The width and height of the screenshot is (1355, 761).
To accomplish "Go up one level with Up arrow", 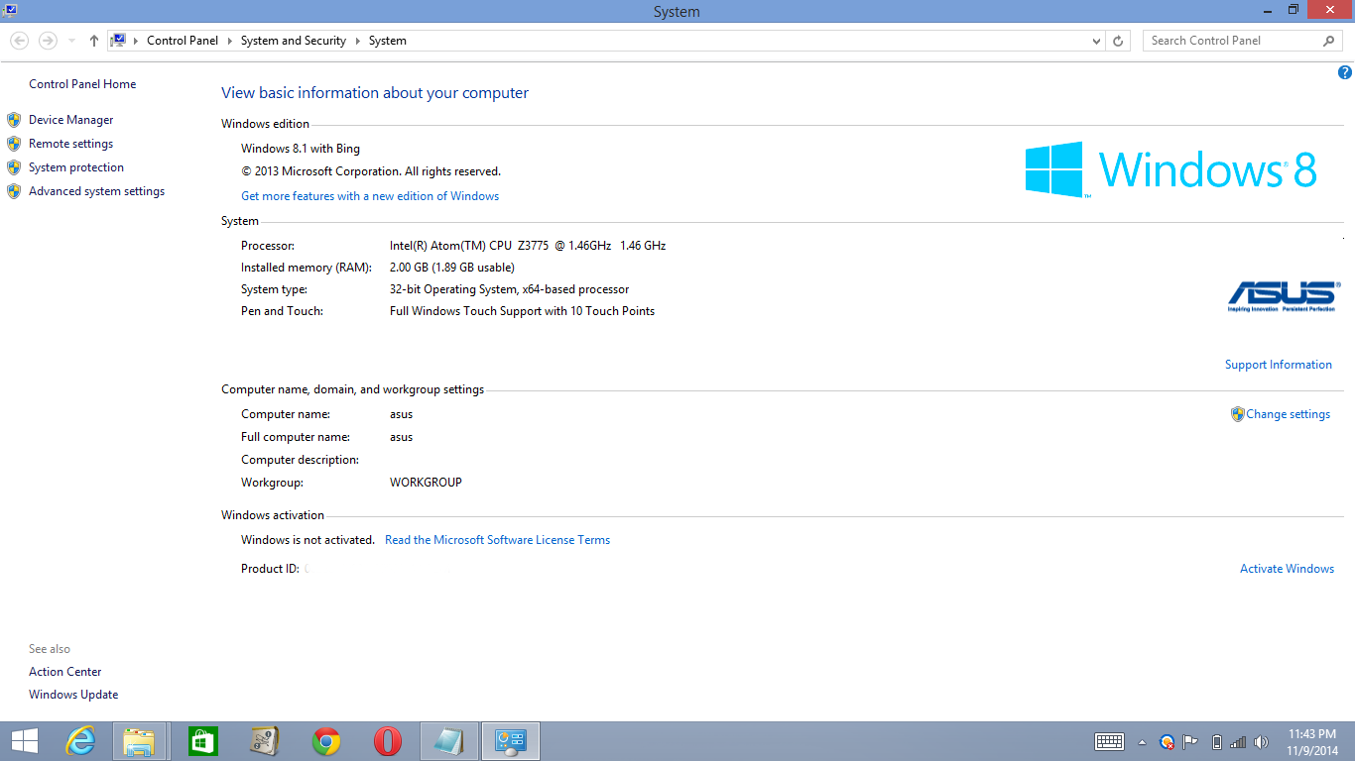I will (93, 41).
